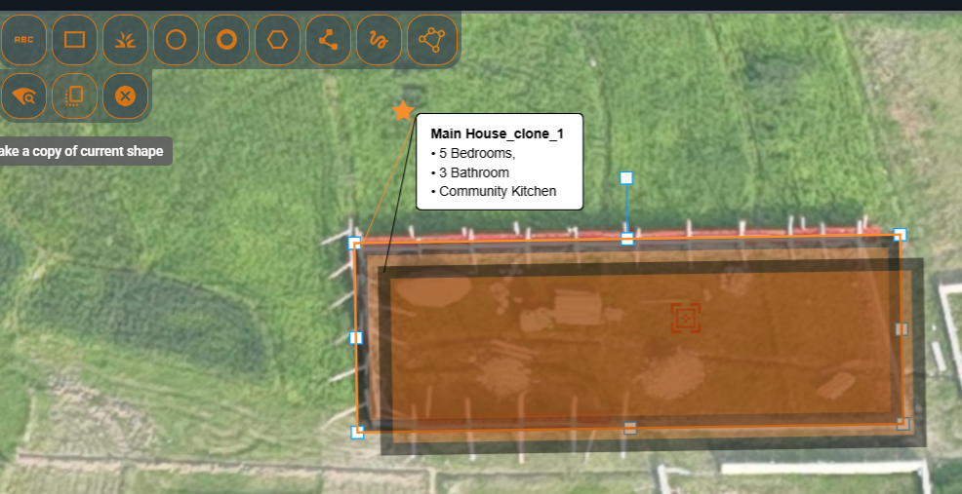Click the copy current shape icon
The height and width of the screenshot is (494, 962).
click(x=74, y=95)
